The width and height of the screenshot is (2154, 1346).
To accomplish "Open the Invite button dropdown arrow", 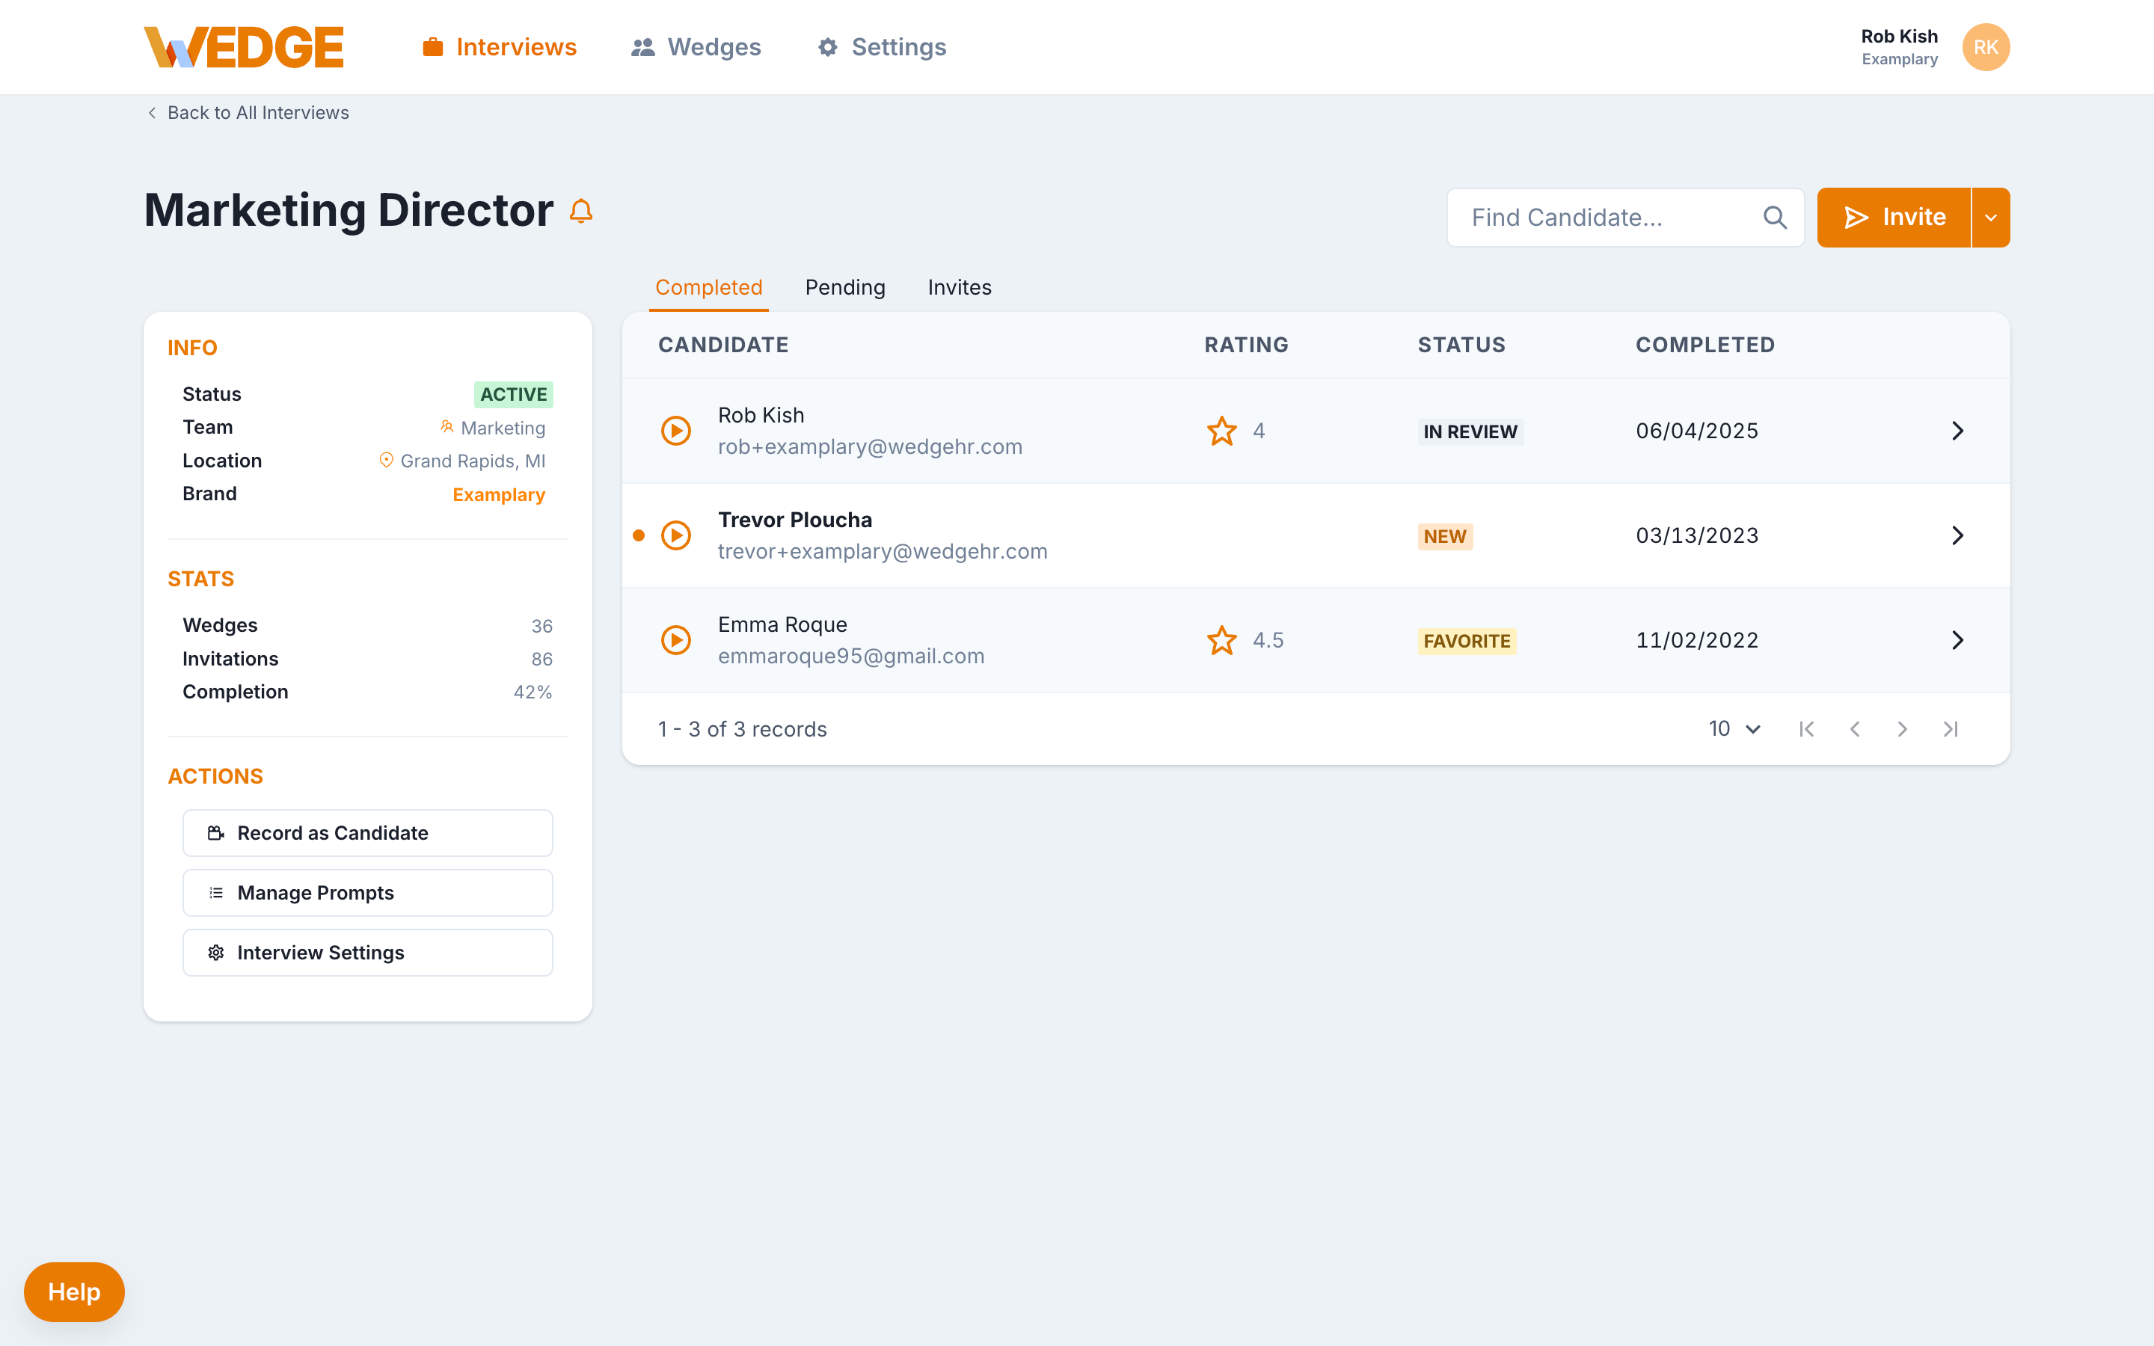I will pos(1991,216).
